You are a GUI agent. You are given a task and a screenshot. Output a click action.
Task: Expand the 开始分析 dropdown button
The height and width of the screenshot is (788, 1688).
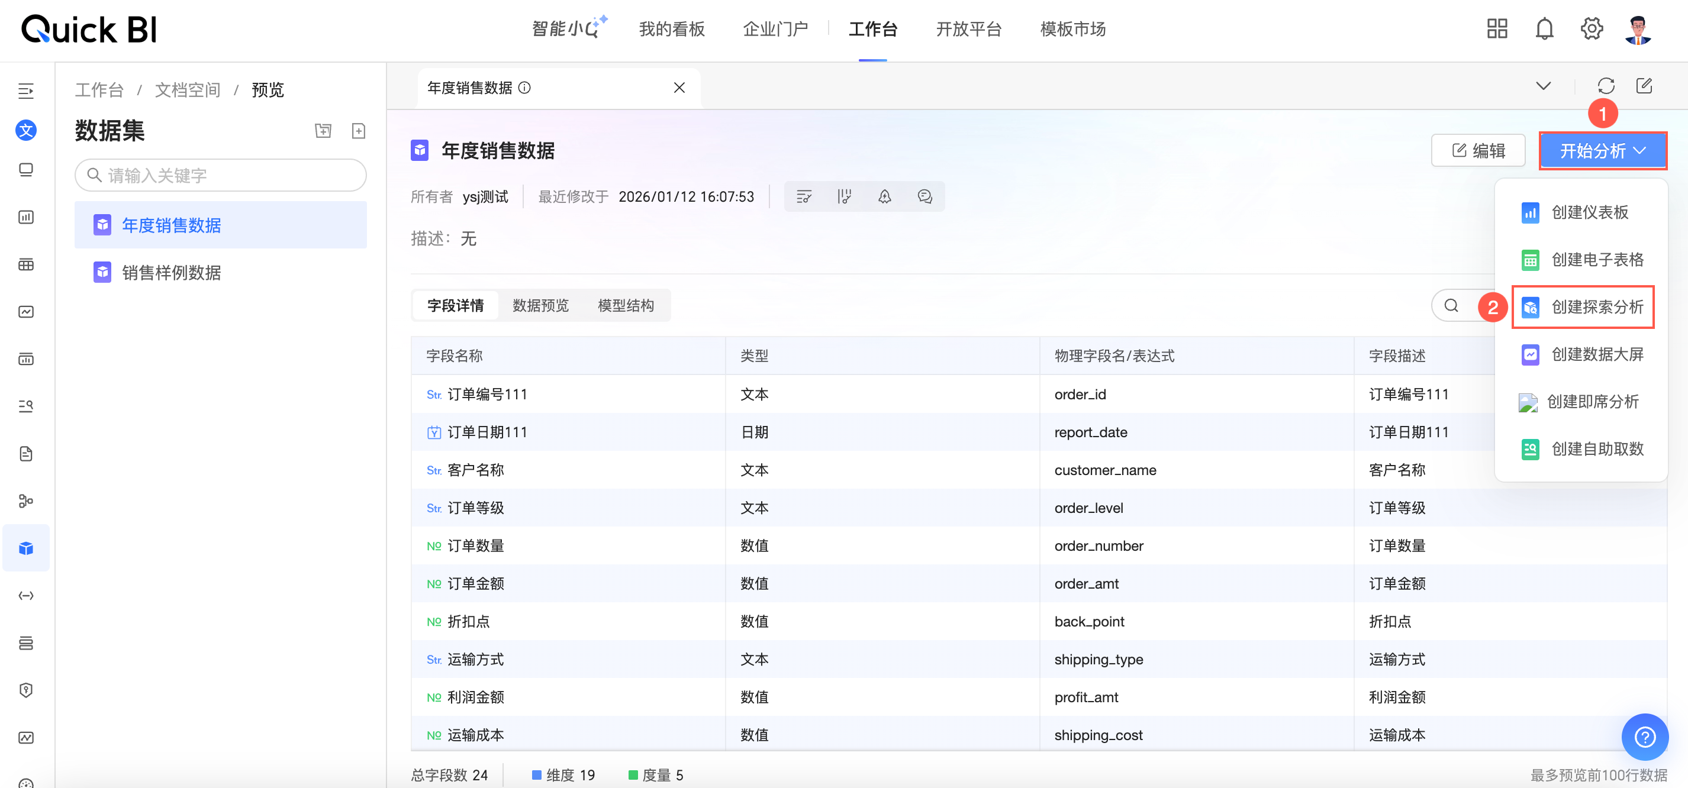pos(1602,151)
